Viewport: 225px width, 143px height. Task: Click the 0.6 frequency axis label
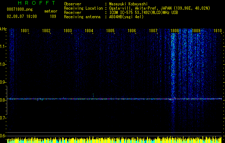3,136
